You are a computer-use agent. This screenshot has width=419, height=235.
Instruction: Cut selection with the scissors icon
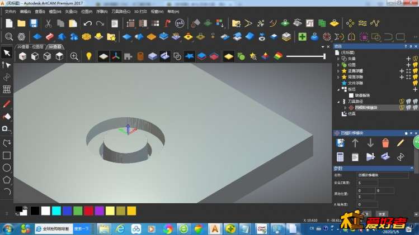point(48,23)
